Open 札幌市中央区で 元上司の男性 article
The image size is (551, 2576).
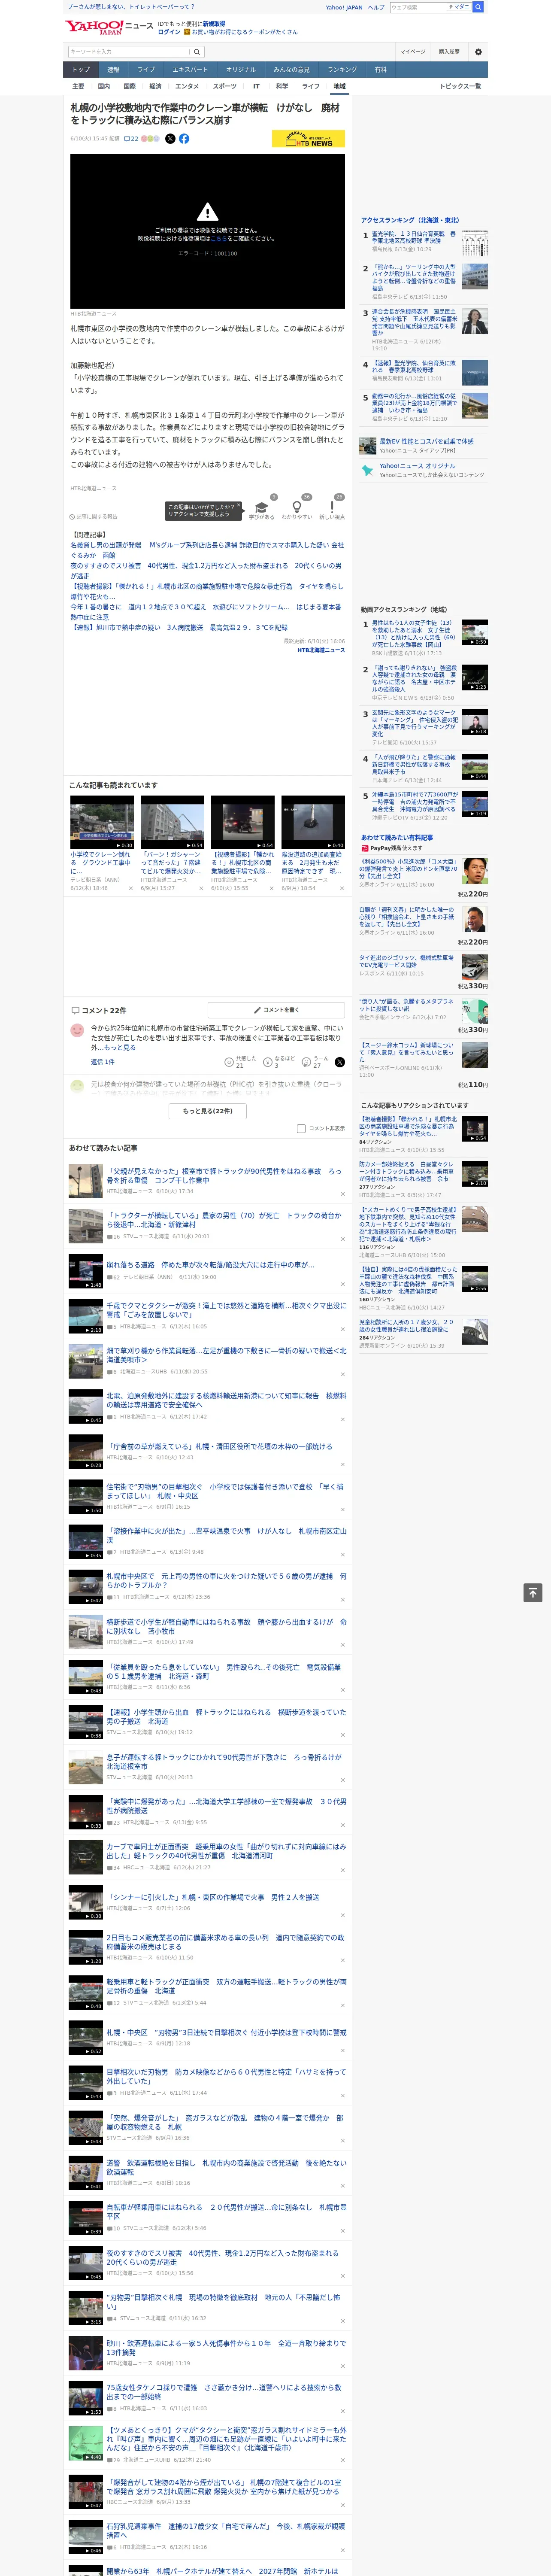click(x=226, y=1581)
